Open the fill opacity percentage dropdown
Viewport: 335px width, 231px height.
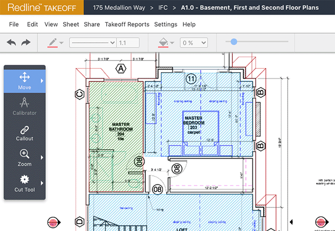(x=194, y=43)
